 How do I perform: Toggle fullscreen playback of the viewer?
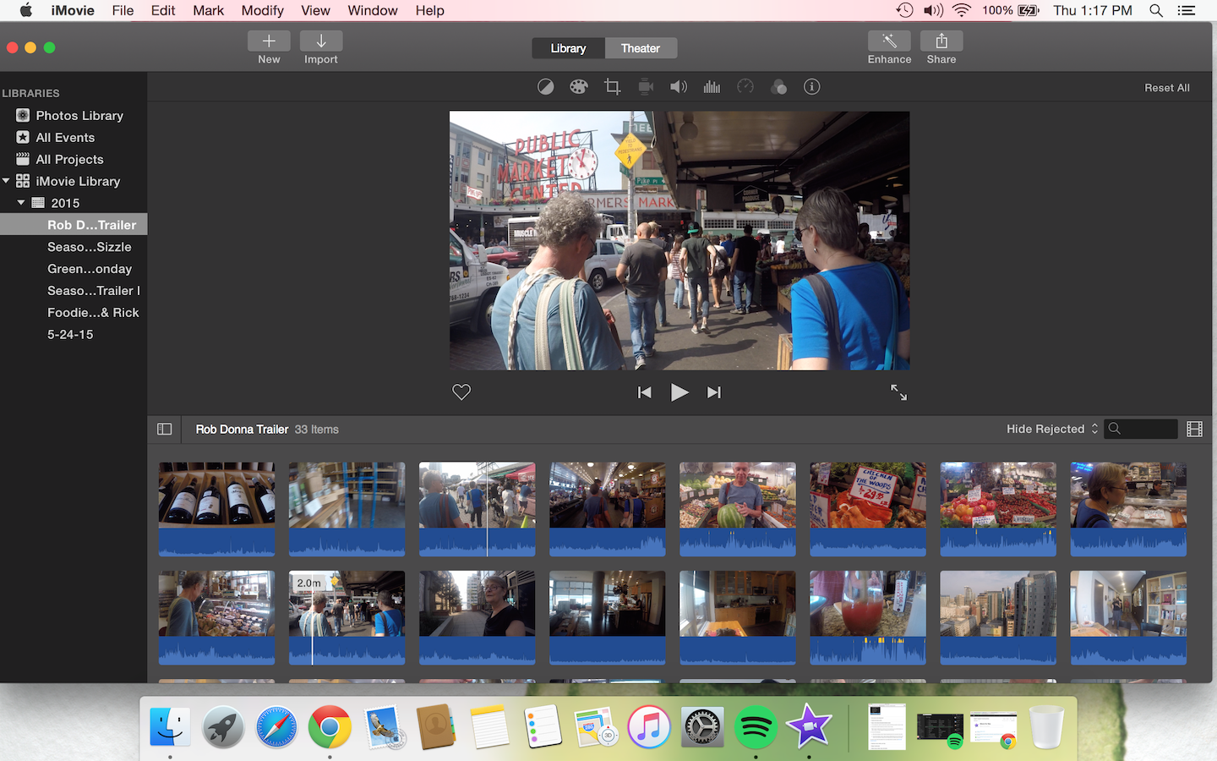[x=898, y=392]
